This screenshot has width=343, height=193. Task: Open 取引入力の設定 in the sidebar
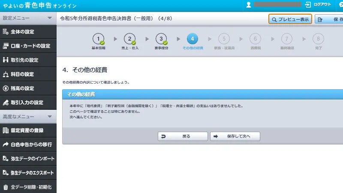[28, 103]
